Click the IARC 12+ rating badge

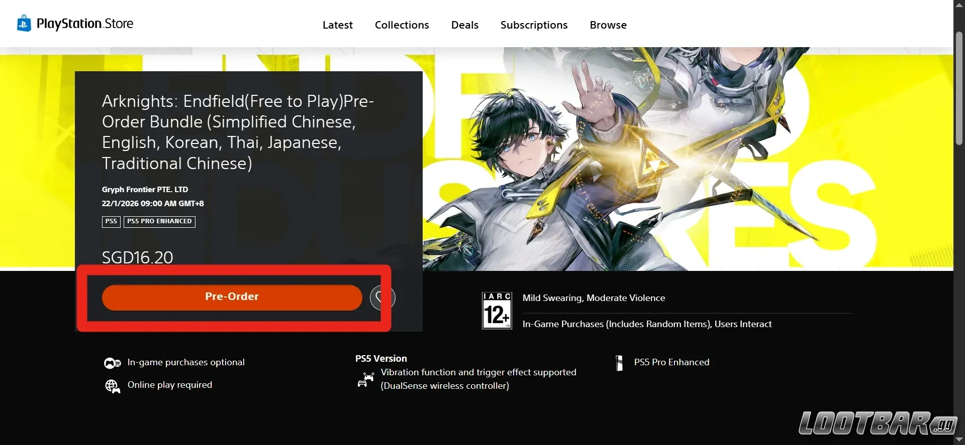(497, 311)
